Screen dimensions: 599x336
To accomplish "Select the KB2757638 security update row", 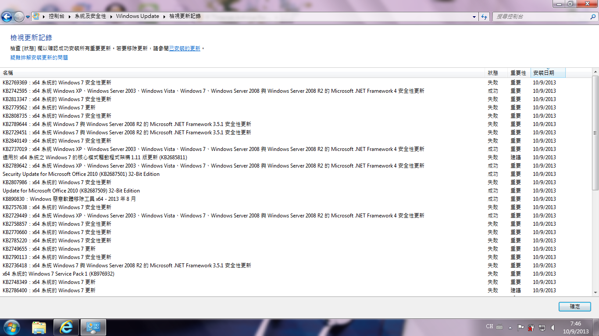I will pyautogui.click(x=296, y=207).
